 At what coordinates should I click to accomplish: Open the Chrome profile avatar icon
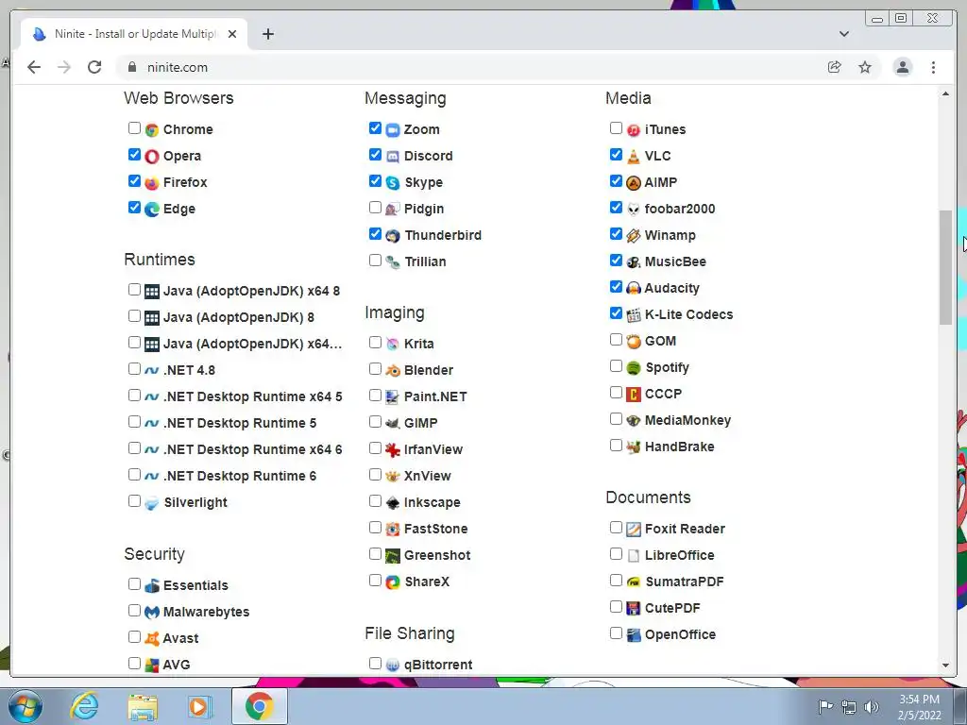902,67
